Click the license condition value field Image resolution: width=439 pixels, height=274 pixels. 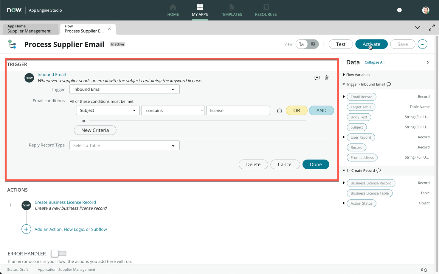[x=238, y=110]
